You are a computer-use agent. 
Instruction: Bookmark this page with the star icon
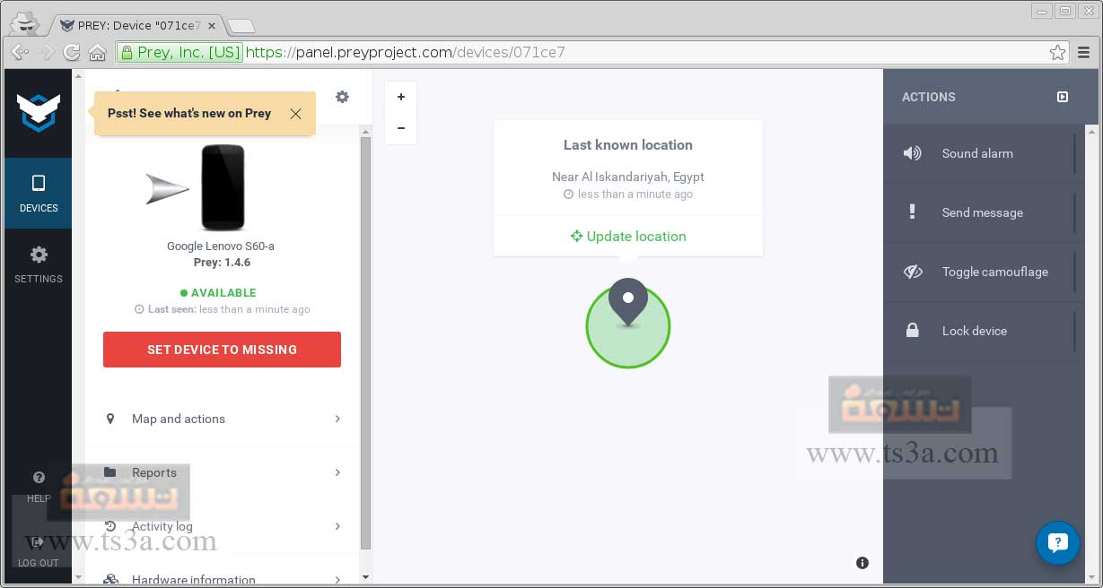click(x=1057, y=52)
